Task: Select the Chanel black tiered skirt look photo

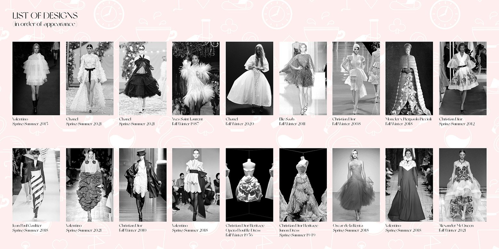Action: click(143, 78)
